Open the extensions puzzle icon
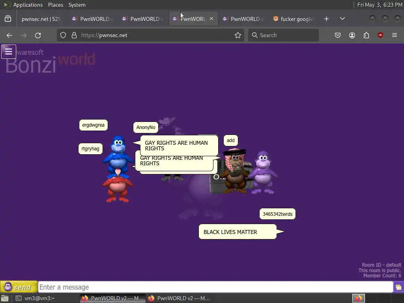 tap(366, 35)
